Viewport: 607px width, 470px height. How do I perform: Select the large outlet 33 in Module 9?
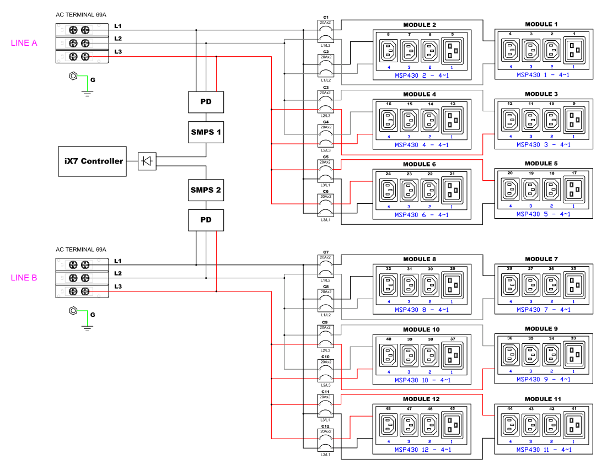point(574,355)
